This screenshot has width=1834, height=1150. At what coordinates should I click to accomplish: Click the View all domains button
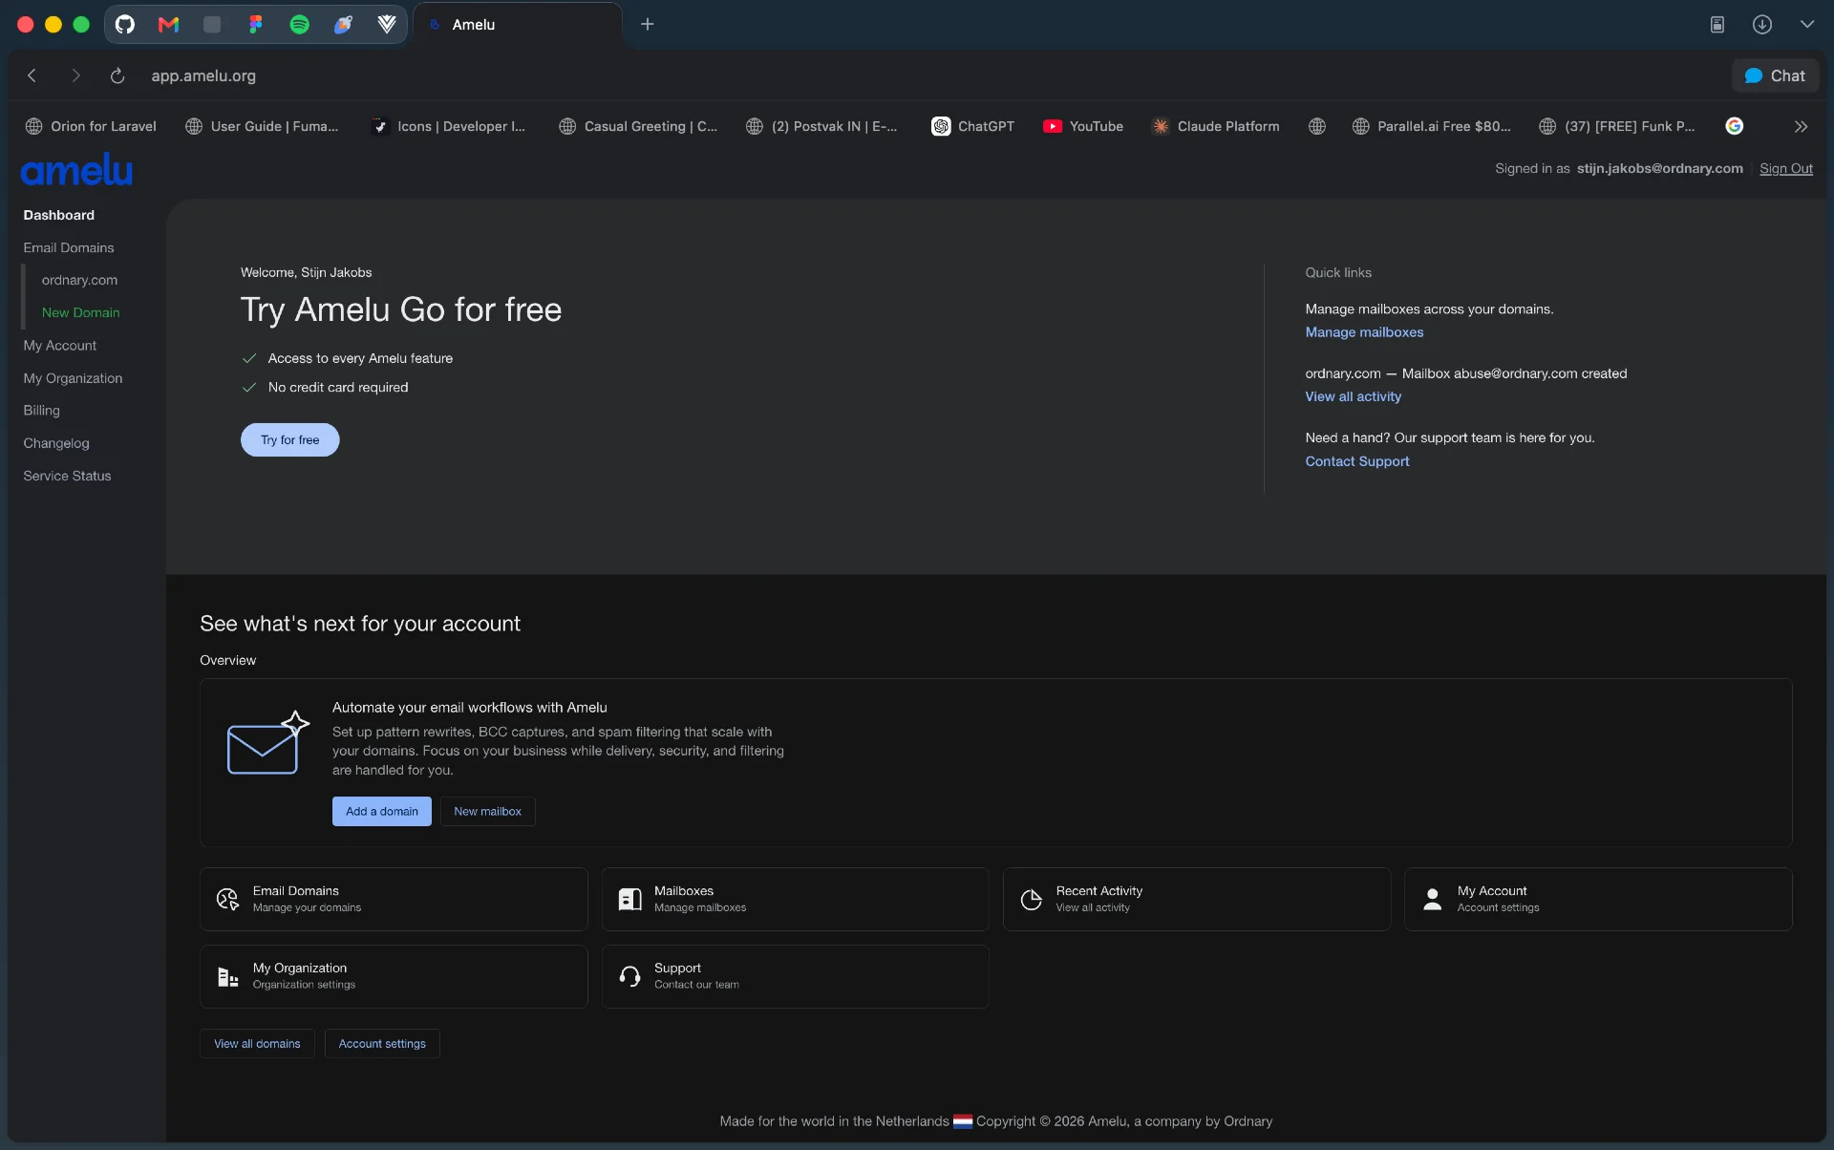(257, 1043)
